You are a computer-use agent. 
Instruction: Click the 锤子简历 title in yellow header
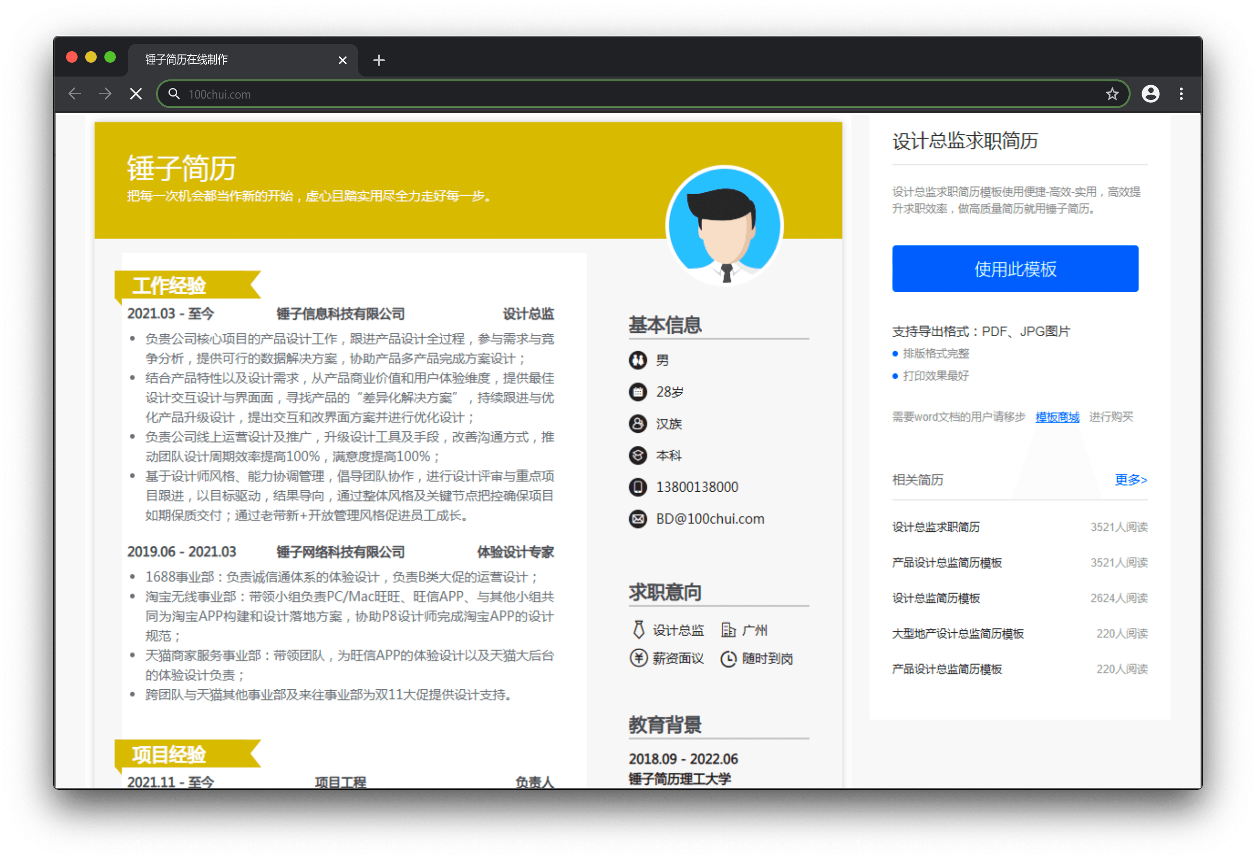click(x=181, y=168)
